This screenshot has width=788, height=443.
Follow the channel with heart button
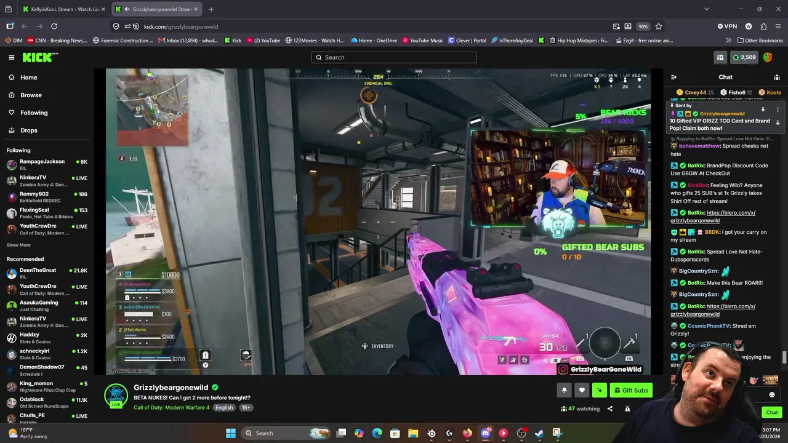tap(582, 390)
